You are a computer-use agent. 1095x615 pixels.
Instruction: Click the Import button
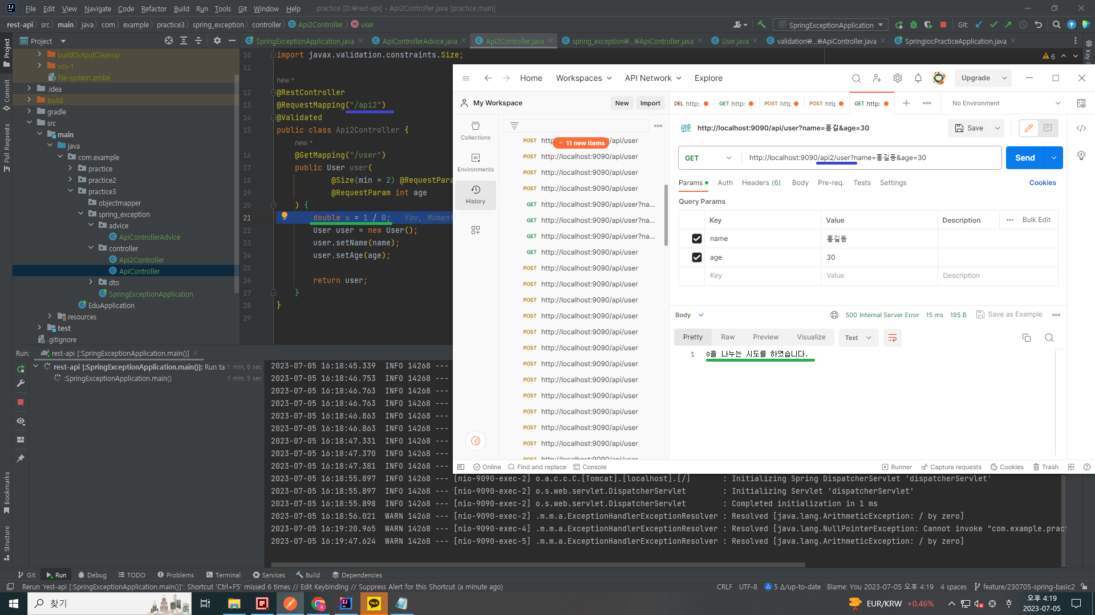point(650,103)
